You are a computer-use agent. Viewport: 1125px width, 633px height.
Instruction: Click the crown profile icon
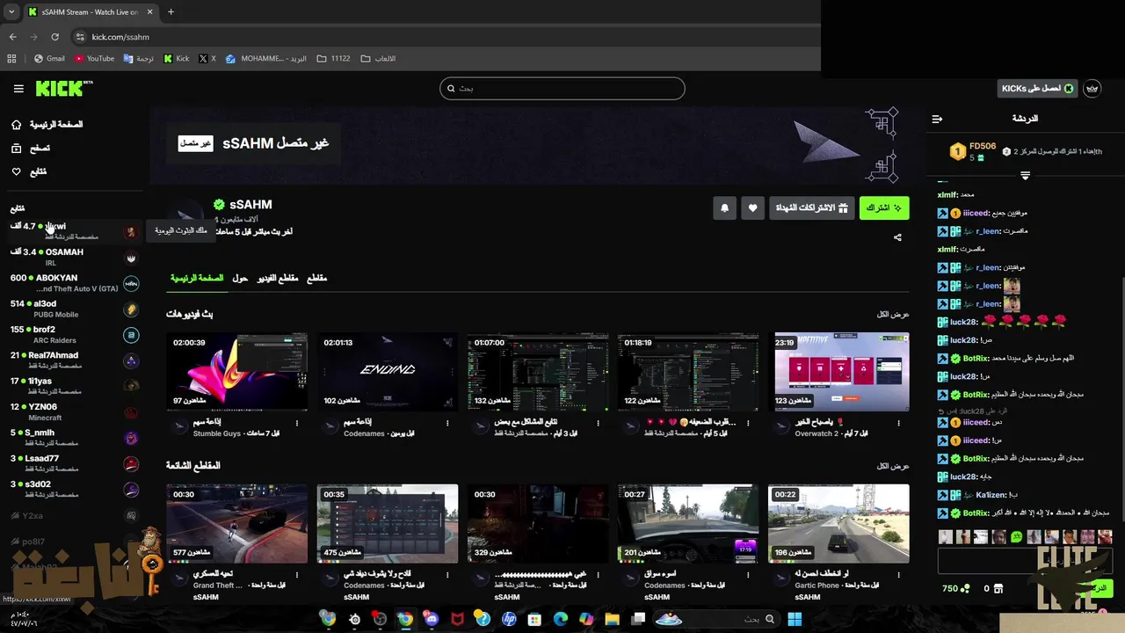click(1092, 89)
